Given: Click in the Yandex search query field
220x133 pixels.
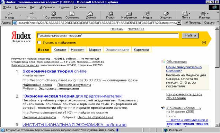Looking at the screenshot, I should click(x=108, y=35).
